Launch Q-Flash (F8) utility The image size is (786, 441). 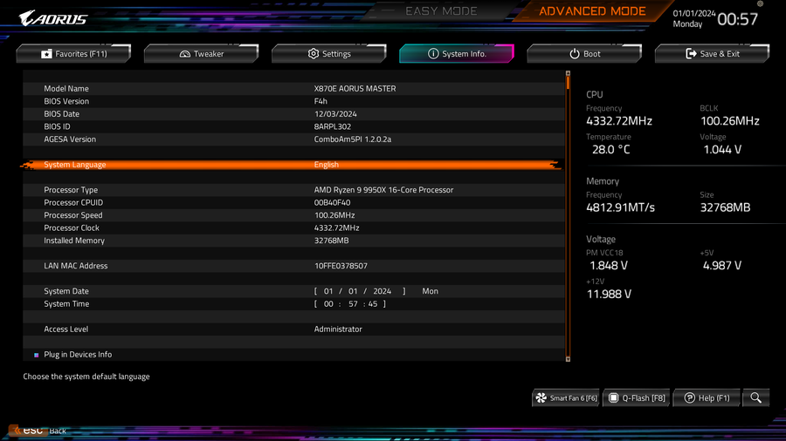(637, 398)
